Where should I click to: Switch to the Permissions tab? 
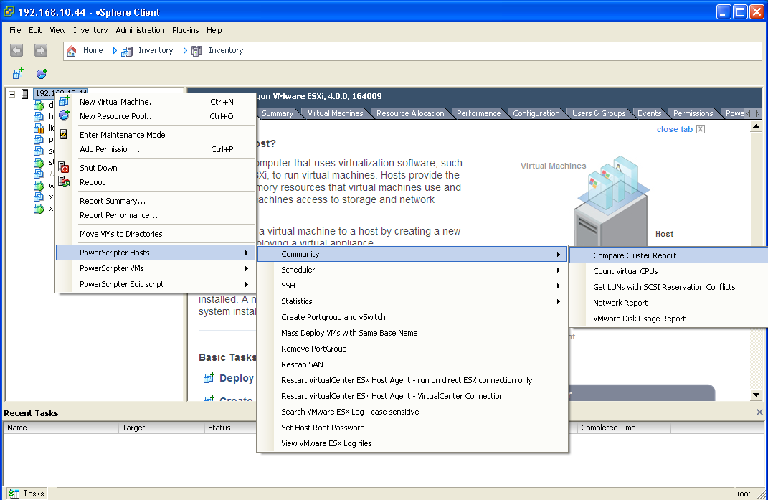693,113
